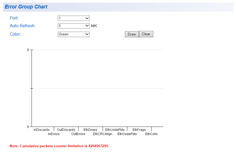This screenshot has width=236, height=157.
Task: Click the EthOsizePkts axis label
Action: pos(127,134)
